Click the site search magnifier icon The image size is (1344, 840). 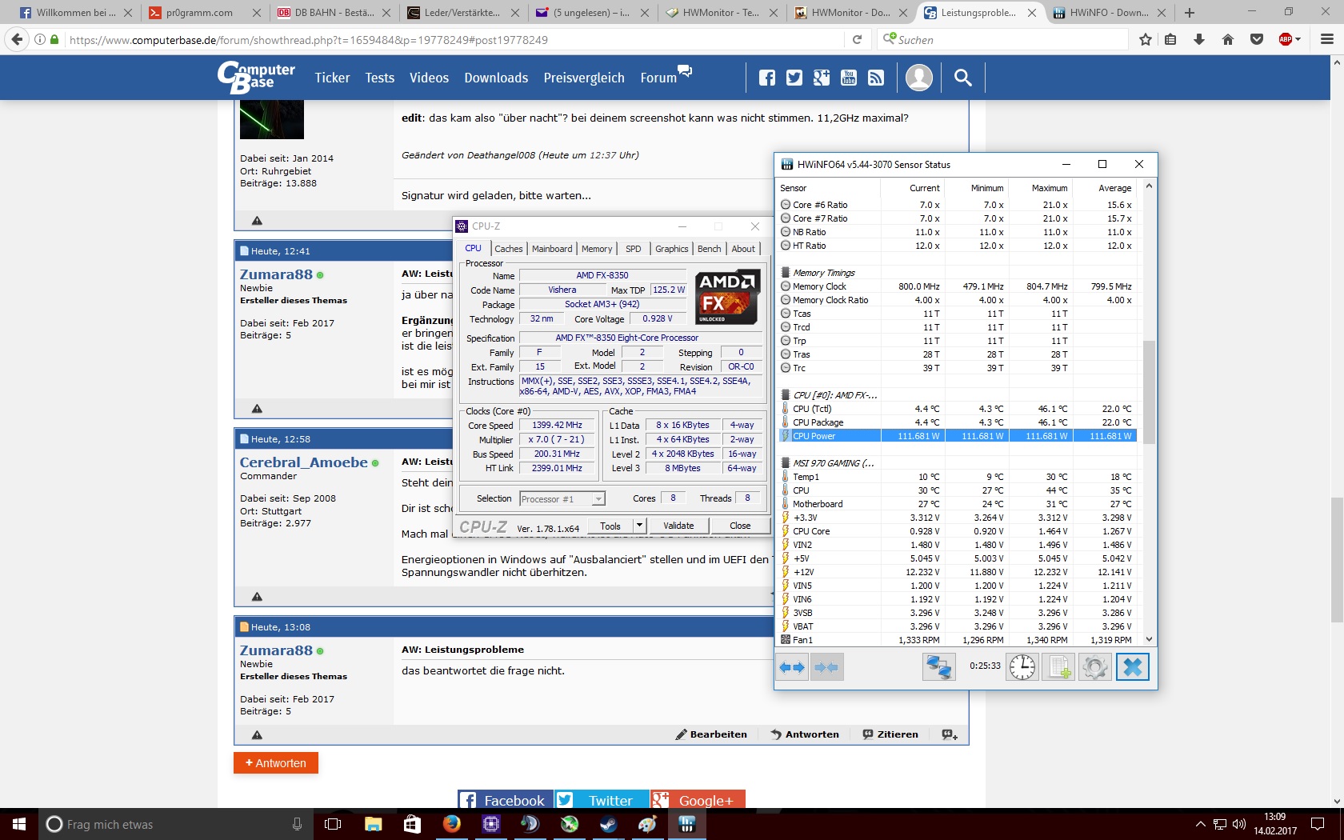(963, 78)
